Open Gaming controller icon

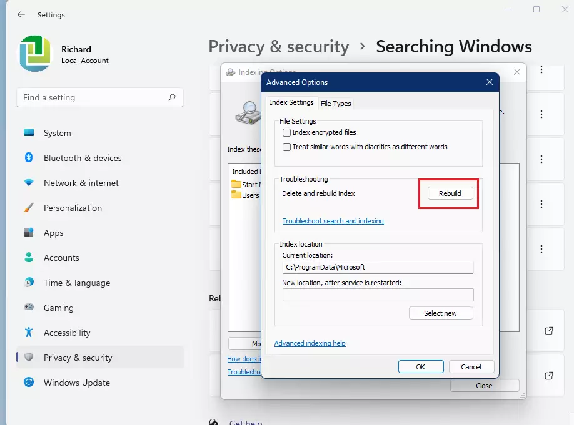(29, 307)
